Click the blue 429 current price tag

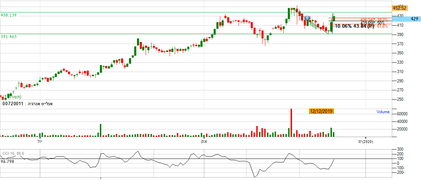[x=414, y=19]
